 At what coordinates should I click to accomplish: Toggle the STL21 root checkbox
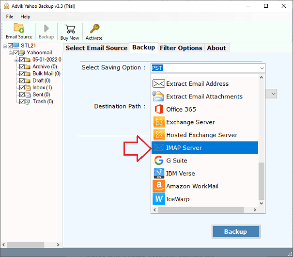pos(10,46)
